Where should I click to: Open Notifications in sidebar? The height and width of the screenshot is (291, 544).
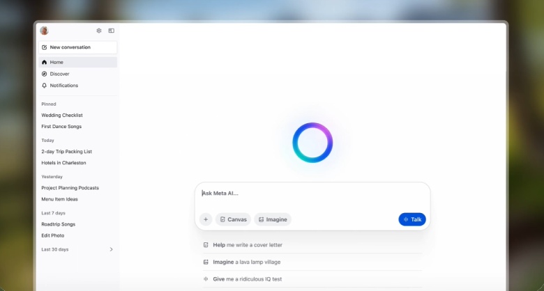(77, 85)
